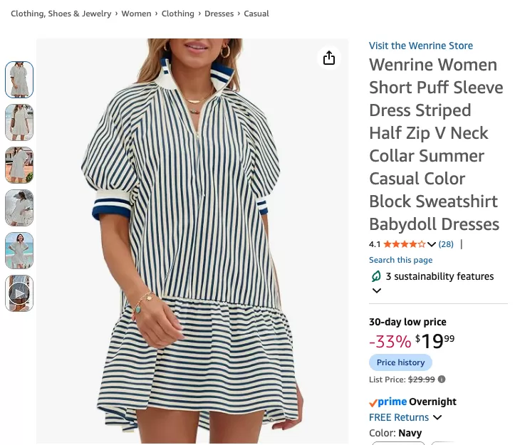Image resolution: width=515 pixels, height=445 pixels.
Task: Open the List Price info icon
Action: pyautogui.click(x=442, y=379)
